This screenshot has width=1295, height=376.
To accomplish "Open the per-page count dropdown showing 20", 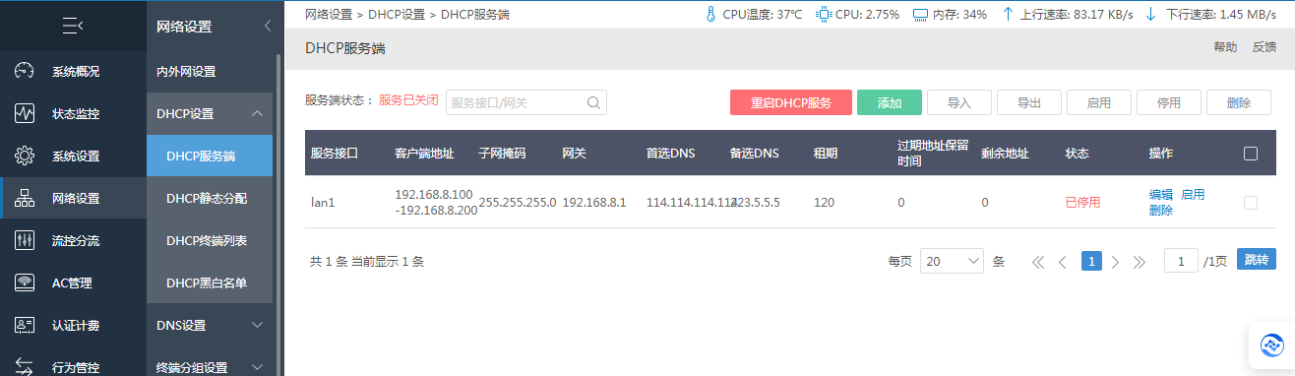I will (953, 261).
